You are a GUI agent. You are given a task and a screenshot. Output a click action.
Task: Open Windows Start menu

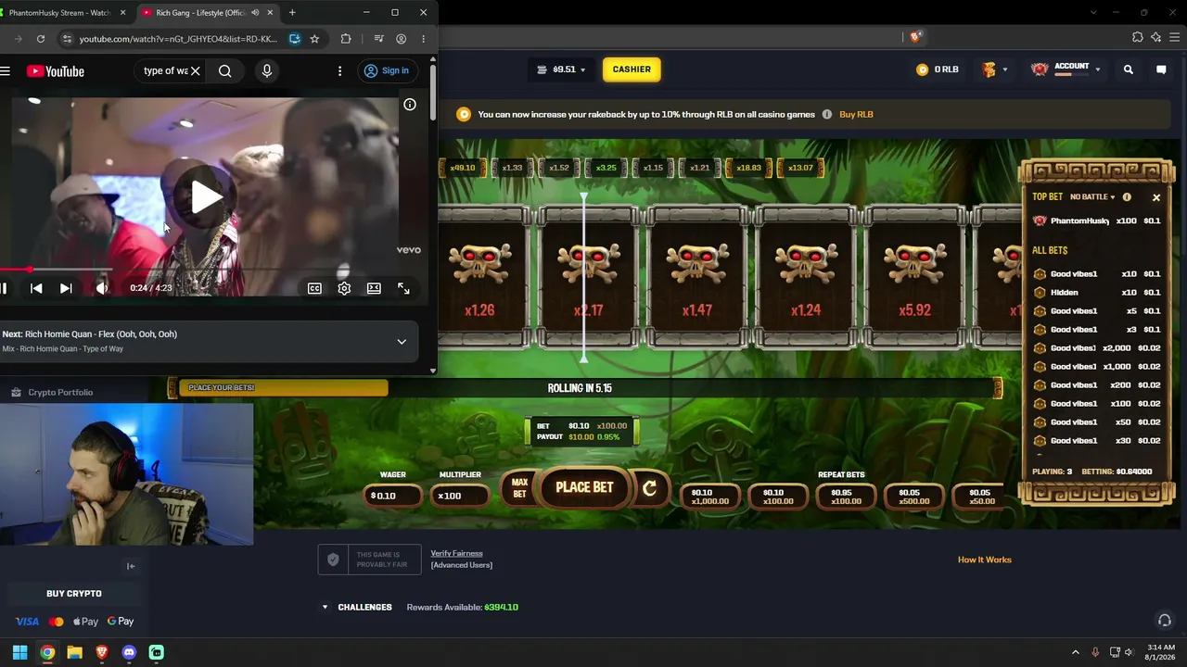(x=19, y=652)
